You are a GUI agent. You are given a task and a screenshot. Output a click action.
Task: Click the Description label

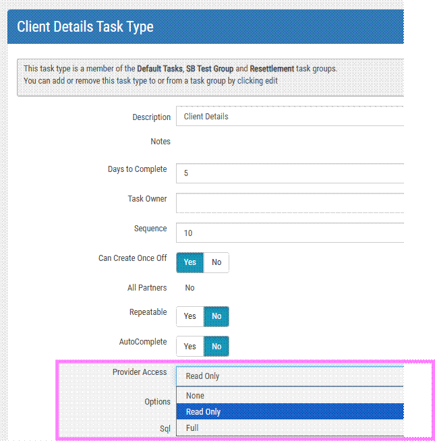point(151,117)
